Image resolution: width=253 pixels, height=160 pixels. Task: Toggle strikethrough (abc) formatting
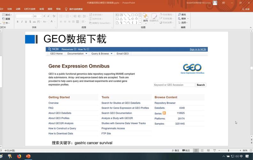pos(34,22)
